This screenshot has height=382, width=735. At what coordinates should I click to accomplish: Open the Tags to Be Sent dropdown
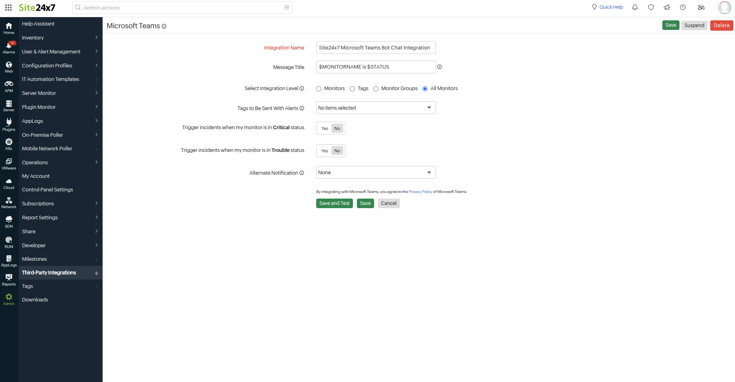click(x=375, y=108)
